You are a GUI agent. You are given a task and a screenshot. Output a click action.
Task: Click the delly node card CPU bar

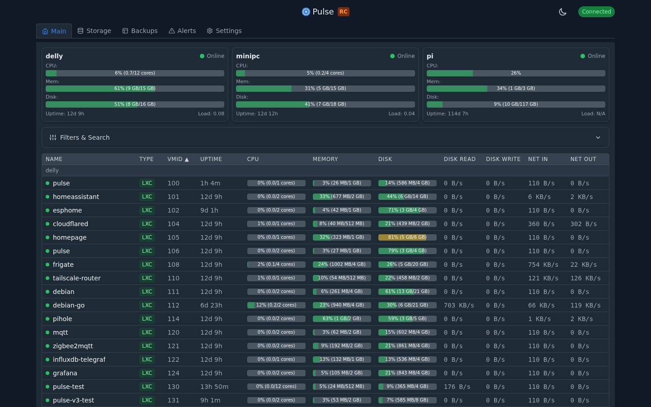pyautogui.click(x=135, y=73)
